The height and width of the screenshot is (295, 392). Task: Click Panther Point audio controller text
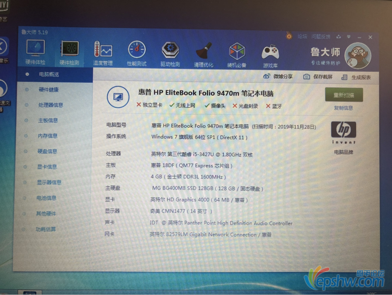221,223
